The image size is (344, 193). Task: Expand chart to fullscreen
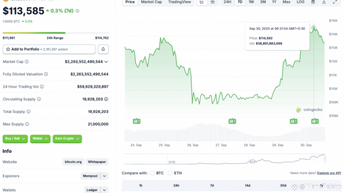(x=335, y=2)
